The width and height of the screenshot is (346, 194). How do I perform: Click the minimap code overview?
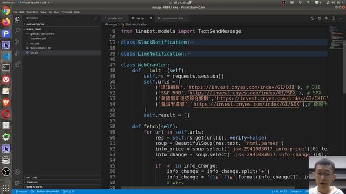(x=336, y=37)
